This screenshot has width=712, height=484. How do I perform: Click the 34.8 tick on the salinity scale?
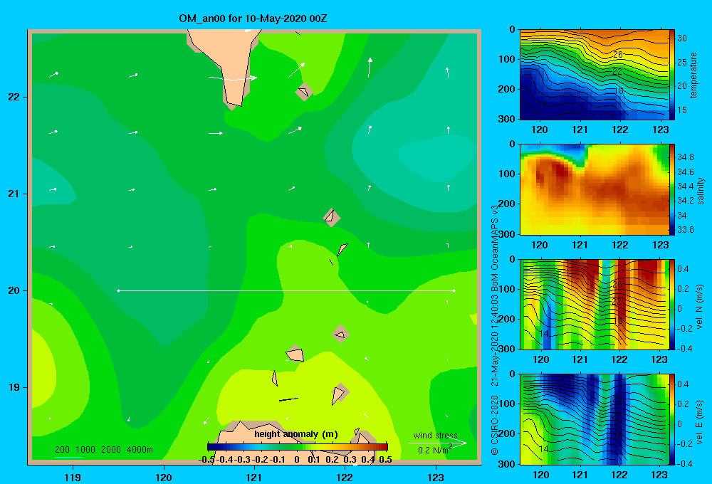685,157
